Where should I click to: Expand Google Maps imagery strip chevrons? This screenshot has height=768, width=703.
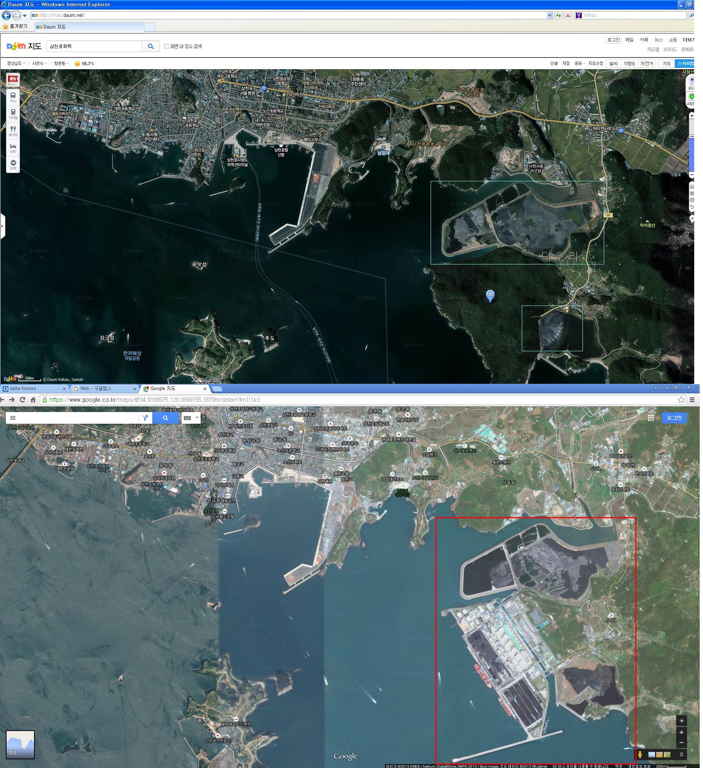(x=682, y=754)
